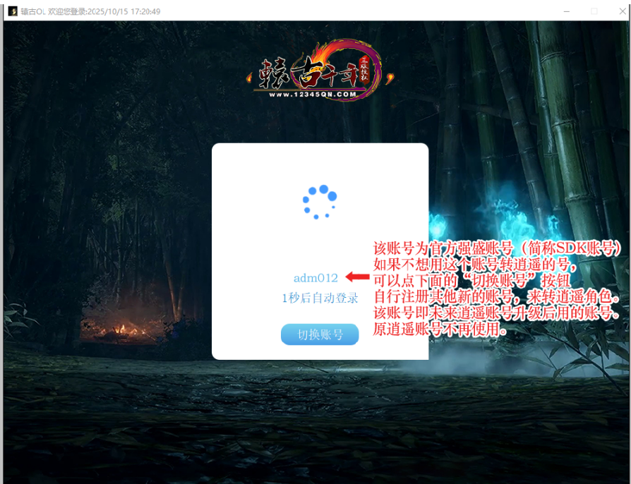Click the app icon in the title bar

click(x=12, y=11)
